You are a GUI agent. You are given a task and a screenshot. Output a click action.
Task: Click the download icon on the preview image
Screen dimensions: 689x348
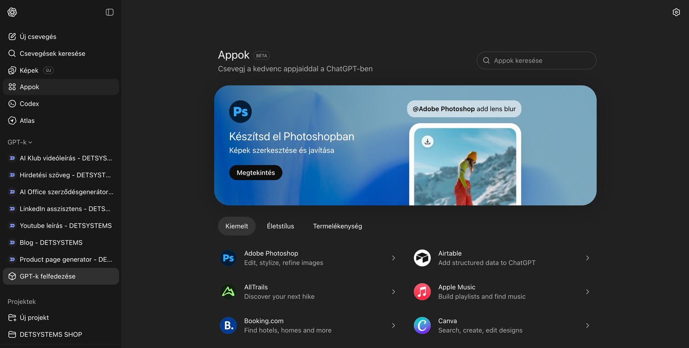click(428, 142)
